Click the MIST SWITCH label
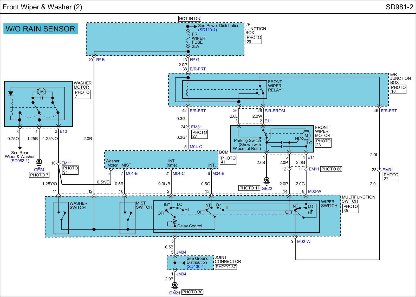 (x=144, y=205)
